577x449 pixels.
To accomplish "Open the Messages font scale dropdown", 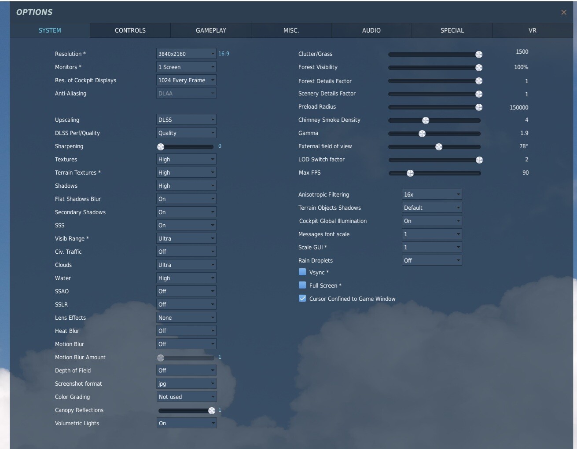I will (432, 234).
